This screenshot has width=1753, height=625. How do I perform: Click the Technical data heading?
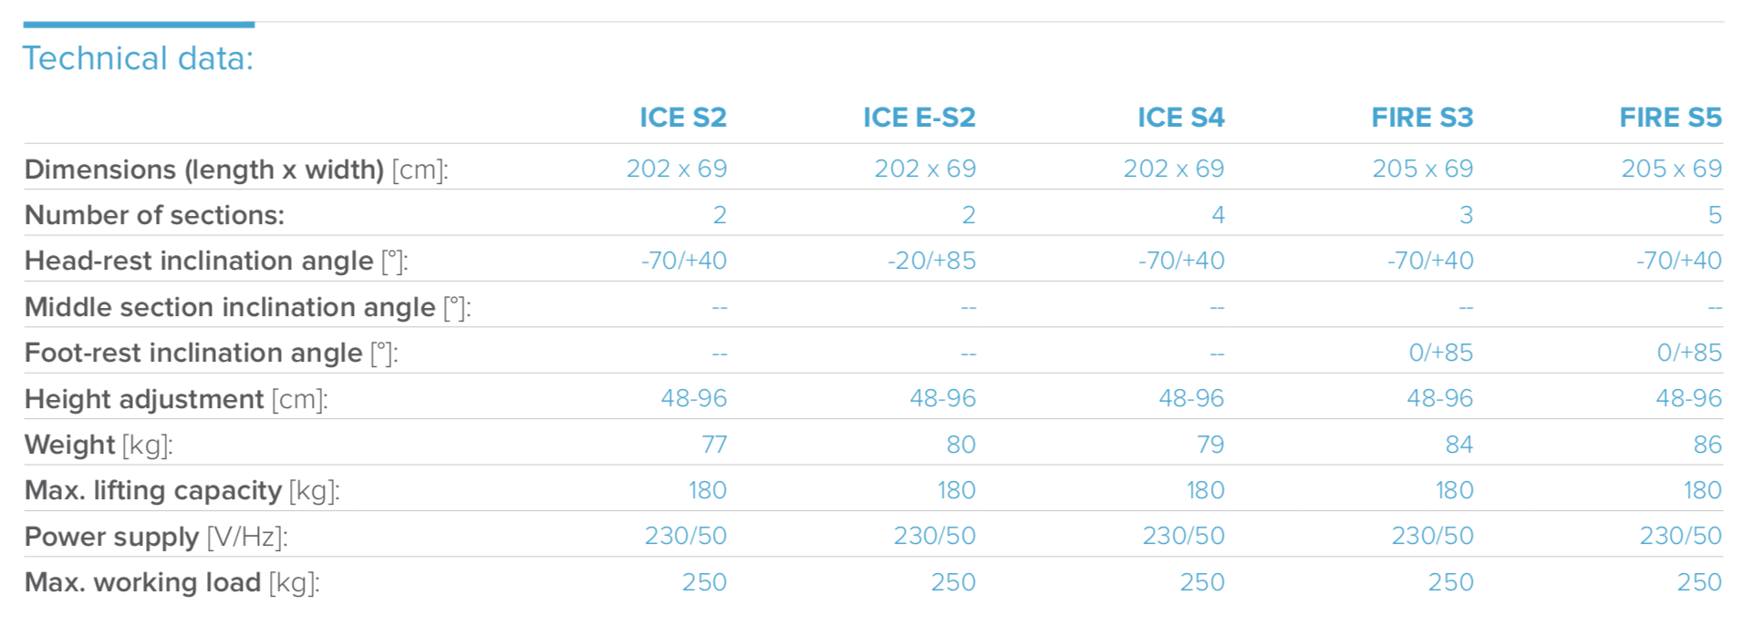tap(138, 58)
